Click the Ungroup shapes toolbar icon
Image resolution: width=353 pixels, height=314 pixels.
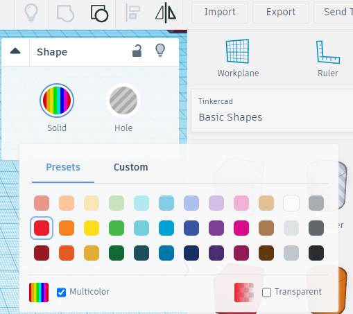point(99,13)
